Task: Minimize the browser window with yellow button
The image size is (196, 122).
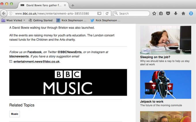Action: (7, 4)
